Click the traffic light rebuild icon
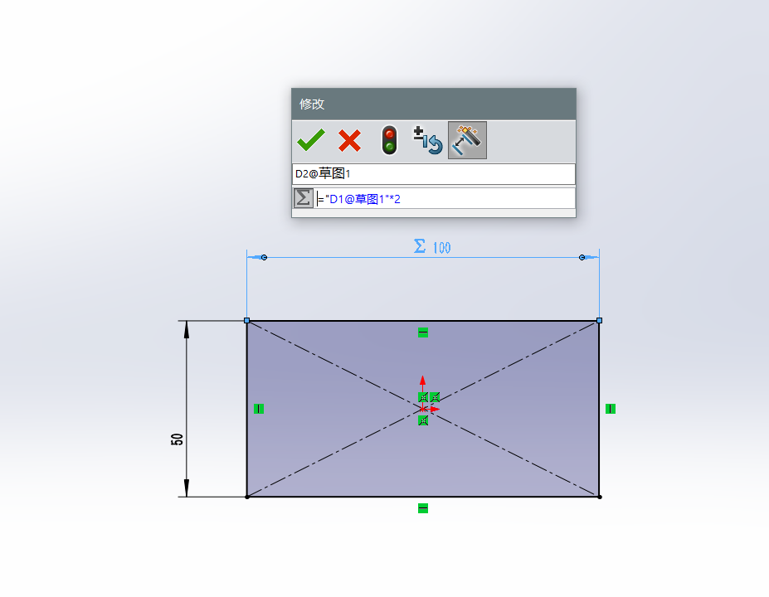The image size is (769, 597). point(389,140)
